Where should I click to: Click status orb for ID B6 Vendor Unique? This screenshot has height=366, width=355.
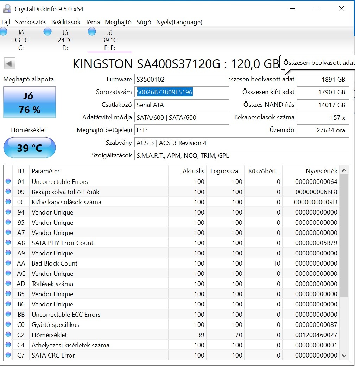point(8,304)
